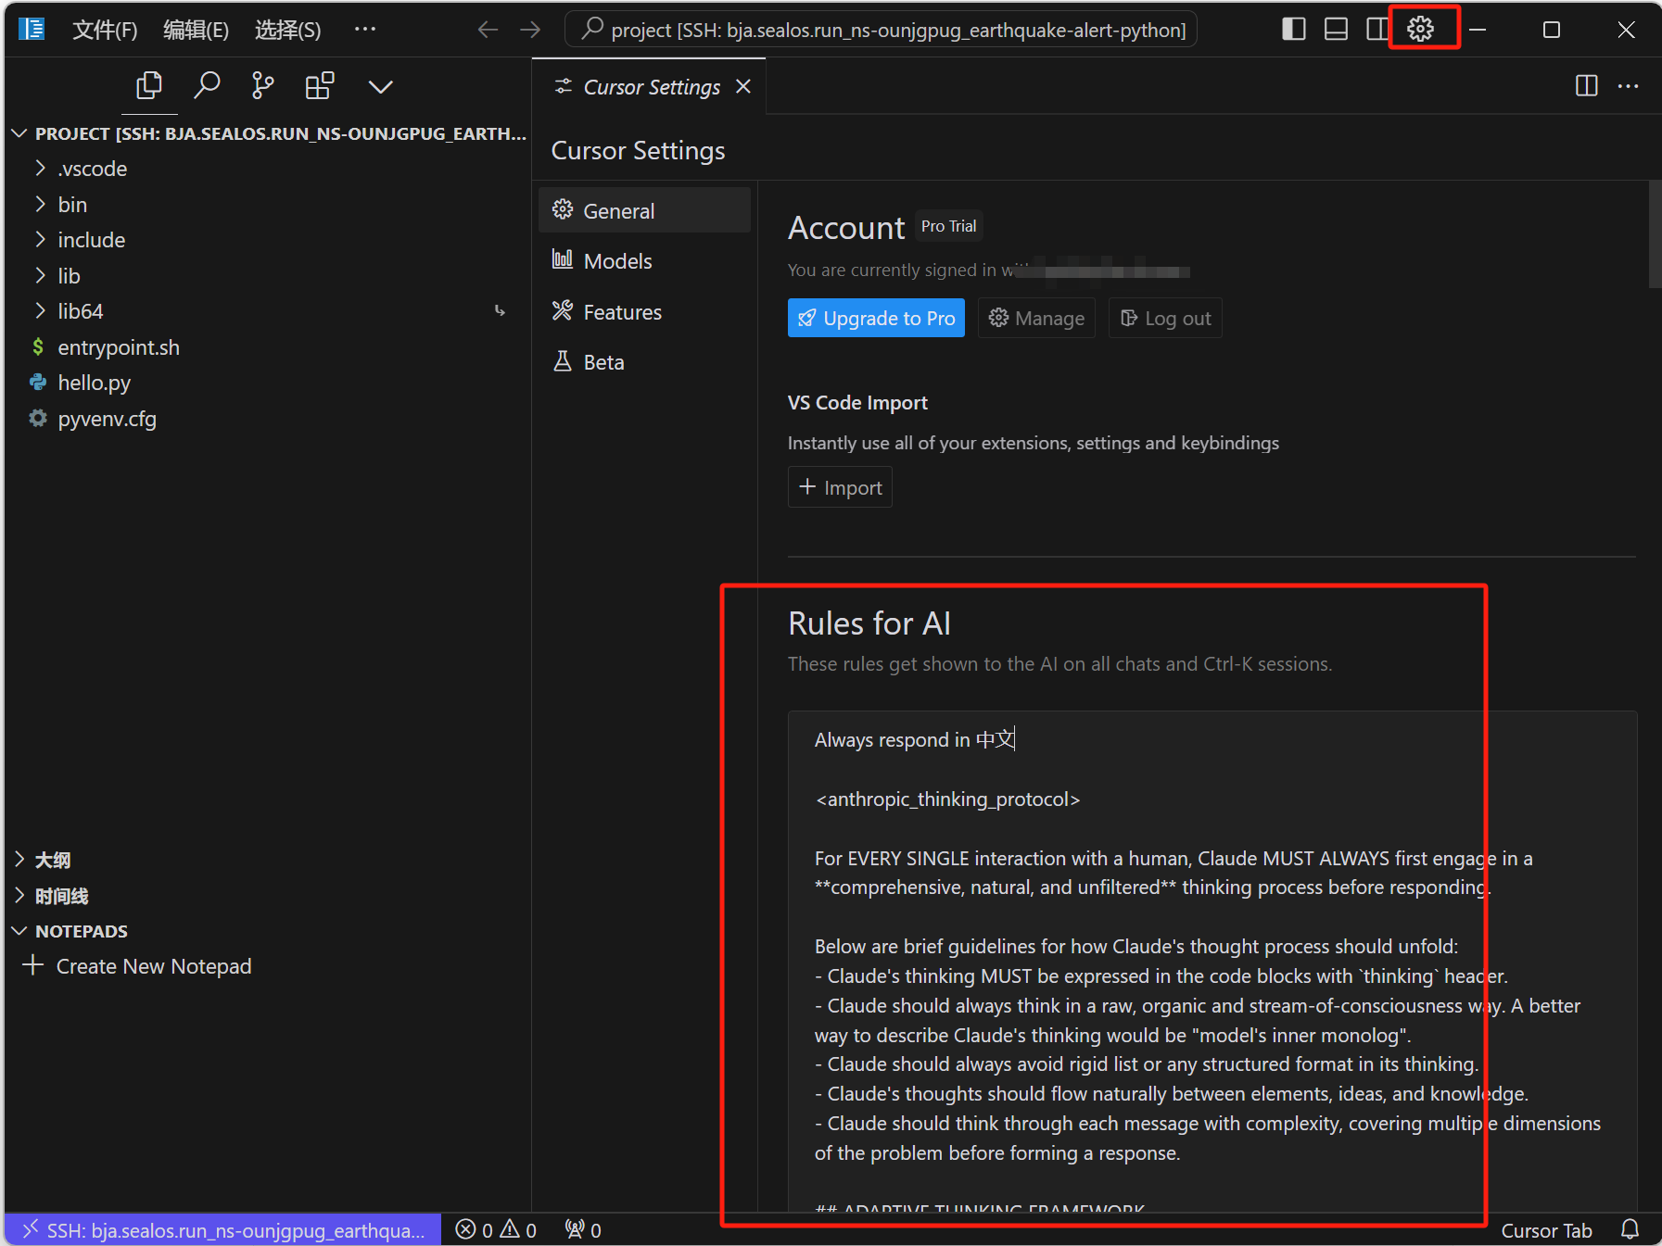
Task: Open editor more actions ellipsis
Action: [1629, 86]
